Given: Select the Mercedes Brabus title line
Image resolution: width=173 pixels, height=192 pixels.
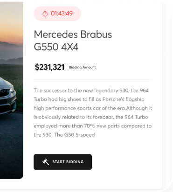Looking at the screenshot, I should pyautogui.click(x=73, y=34).
